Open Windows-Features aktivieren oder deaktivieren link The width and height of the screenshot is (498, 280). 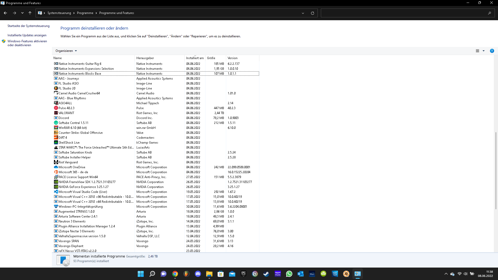[27, 43]
